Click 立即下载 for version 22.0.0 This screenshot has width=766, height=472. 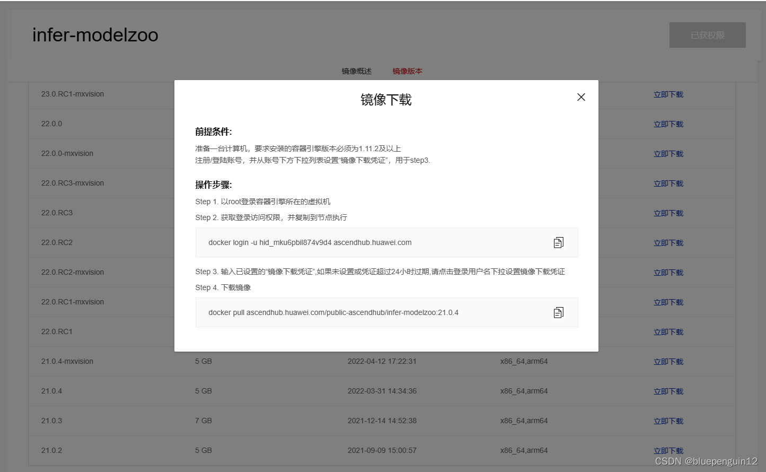click(668, 124)
